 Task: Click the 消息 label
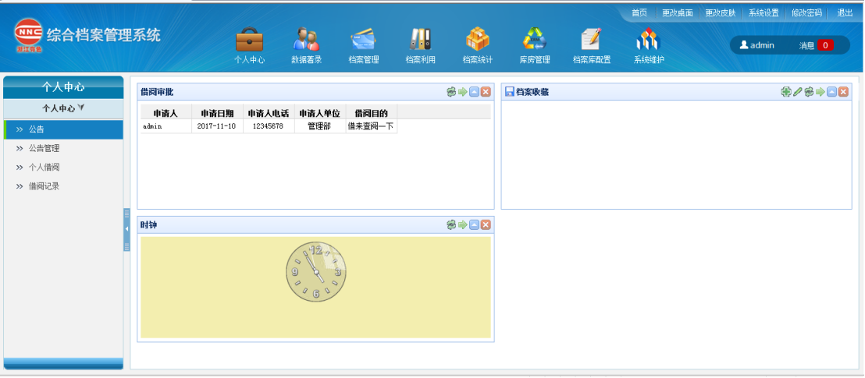(x=806, y=45)
